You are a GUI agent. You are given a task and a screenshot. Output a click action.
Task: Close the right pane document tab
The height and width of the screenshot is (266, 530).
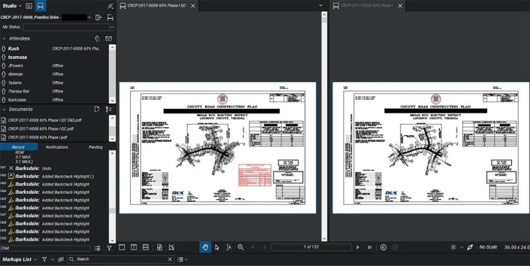pos(400,6)
